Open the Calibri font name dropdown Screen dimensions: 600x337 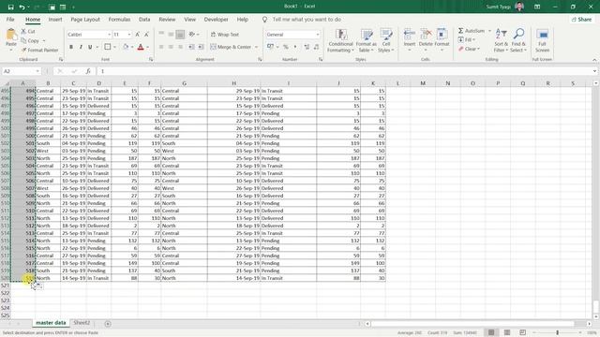(x=109, y=35)
